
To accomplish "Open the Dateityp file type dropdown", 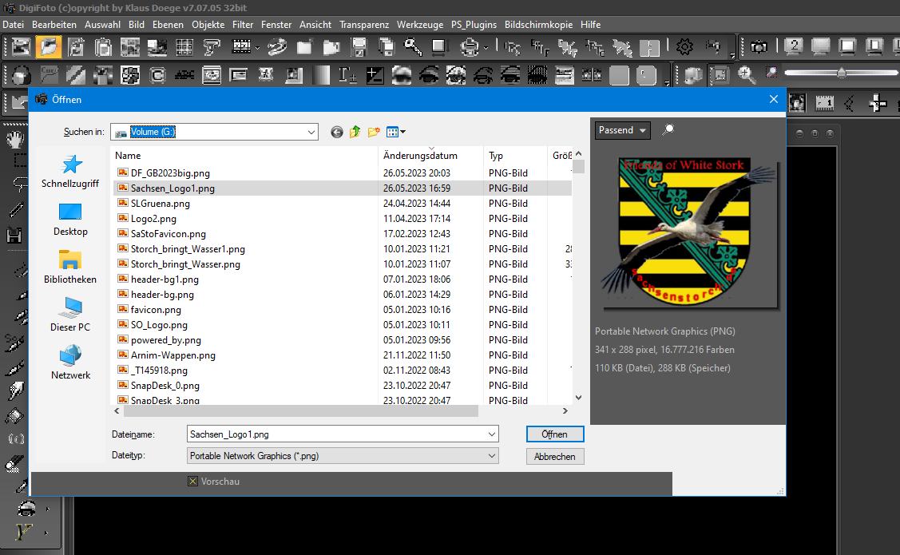I will (x=343, y=456).
